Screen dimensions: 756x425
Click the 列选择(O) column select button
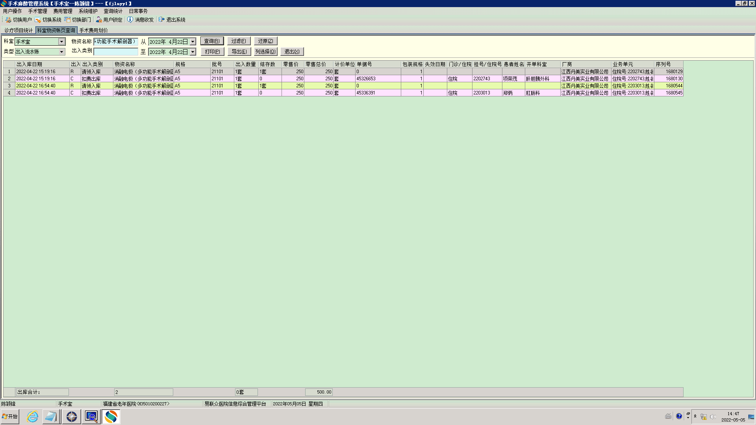(265, 52)
